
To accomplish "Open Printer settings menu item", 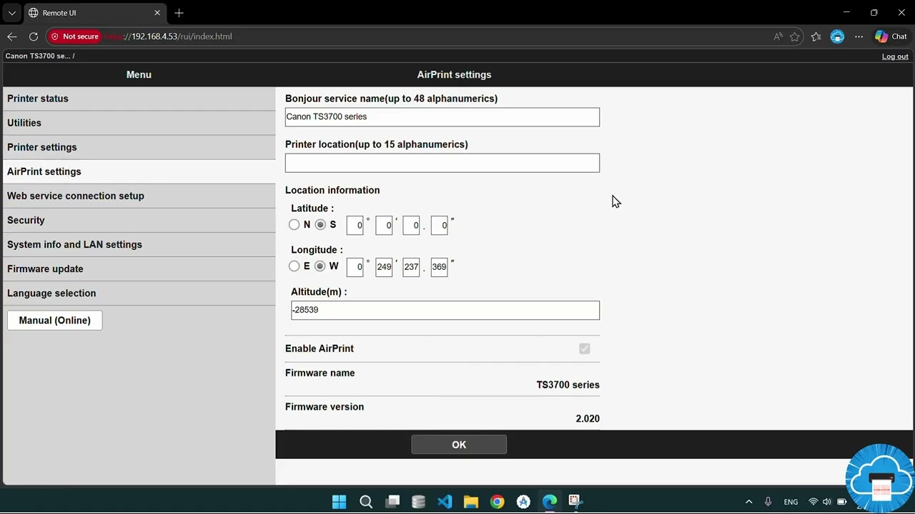I will point(139,147).
